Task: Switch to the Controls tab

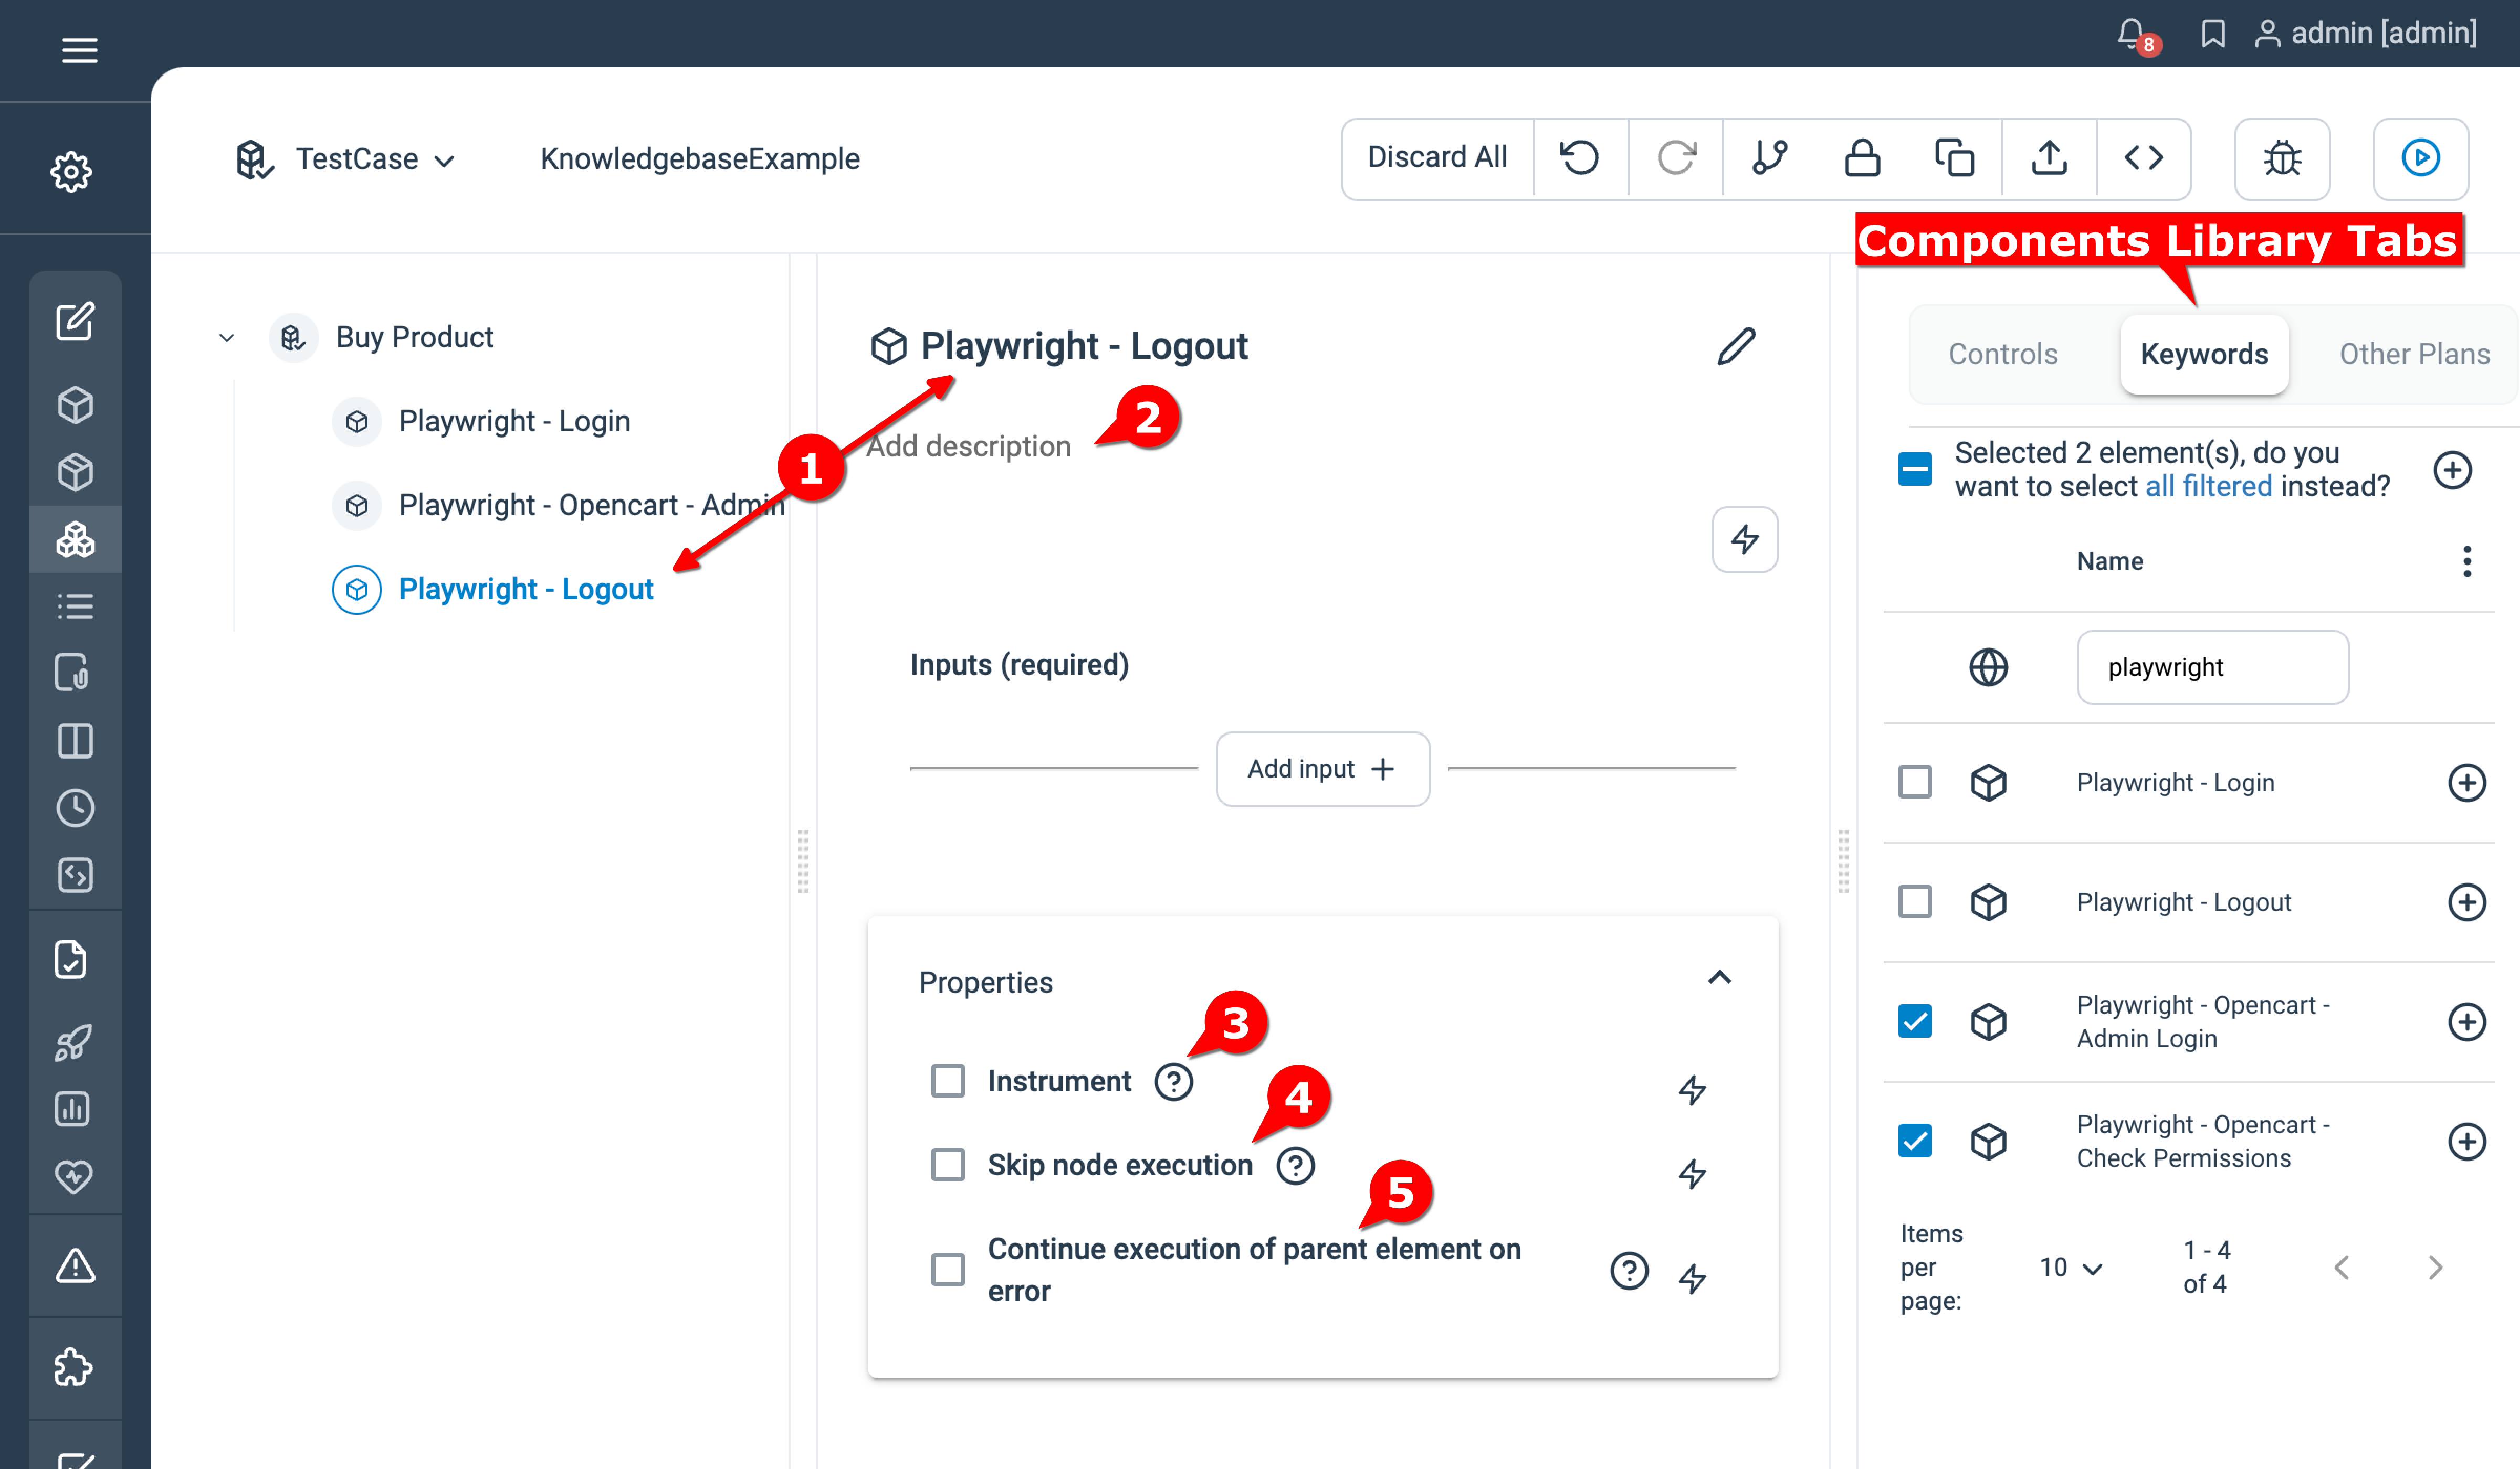Action: (2002, 354)
